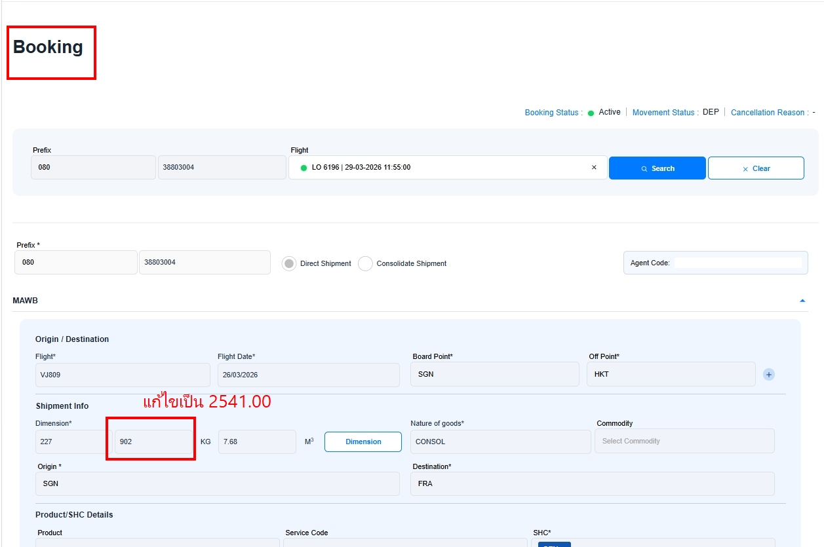Select the Nature of goods field CONSOL
The height and width of the screenshot is (547, 824).
coord(500,442)
